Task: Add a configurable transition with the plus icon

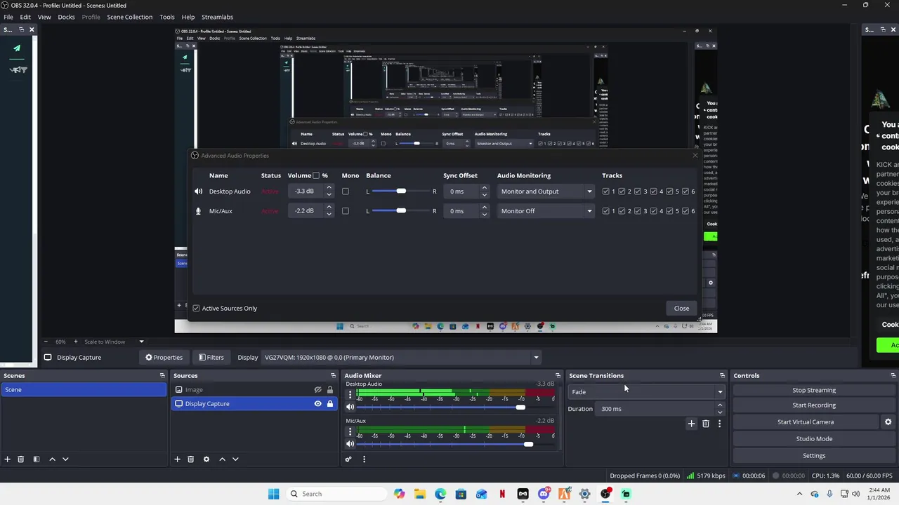Action: [x=691, y=424]
